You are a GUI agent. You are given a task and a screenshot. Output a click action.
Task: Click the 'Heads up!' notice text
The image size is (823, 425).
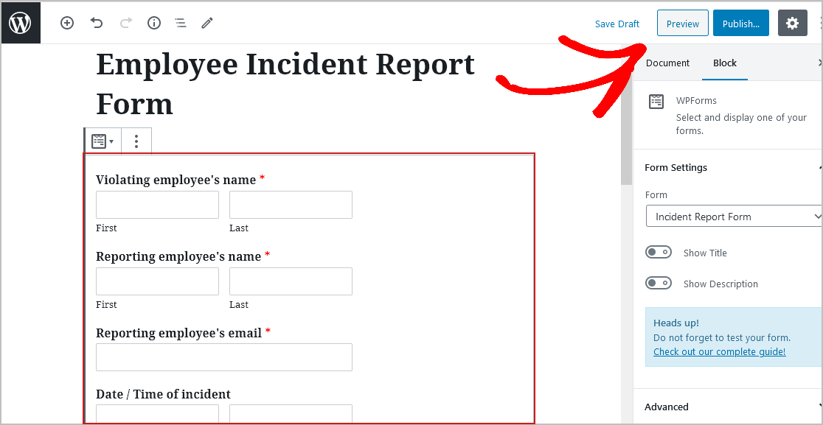click(x=676, y=323)
